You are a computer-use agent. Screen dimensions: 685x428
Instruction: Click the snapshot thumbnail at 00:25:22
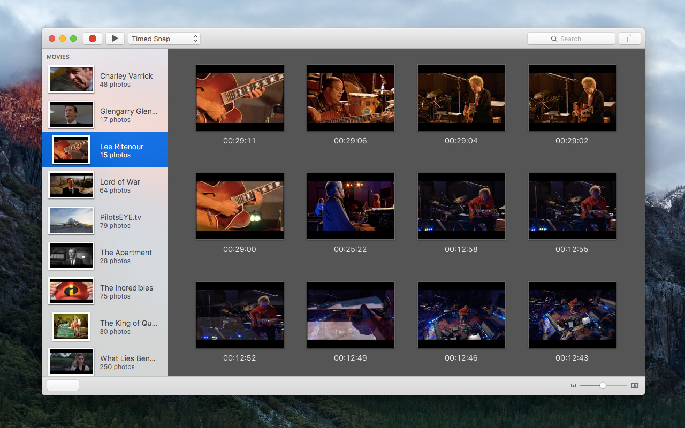(x=351, y=206)
